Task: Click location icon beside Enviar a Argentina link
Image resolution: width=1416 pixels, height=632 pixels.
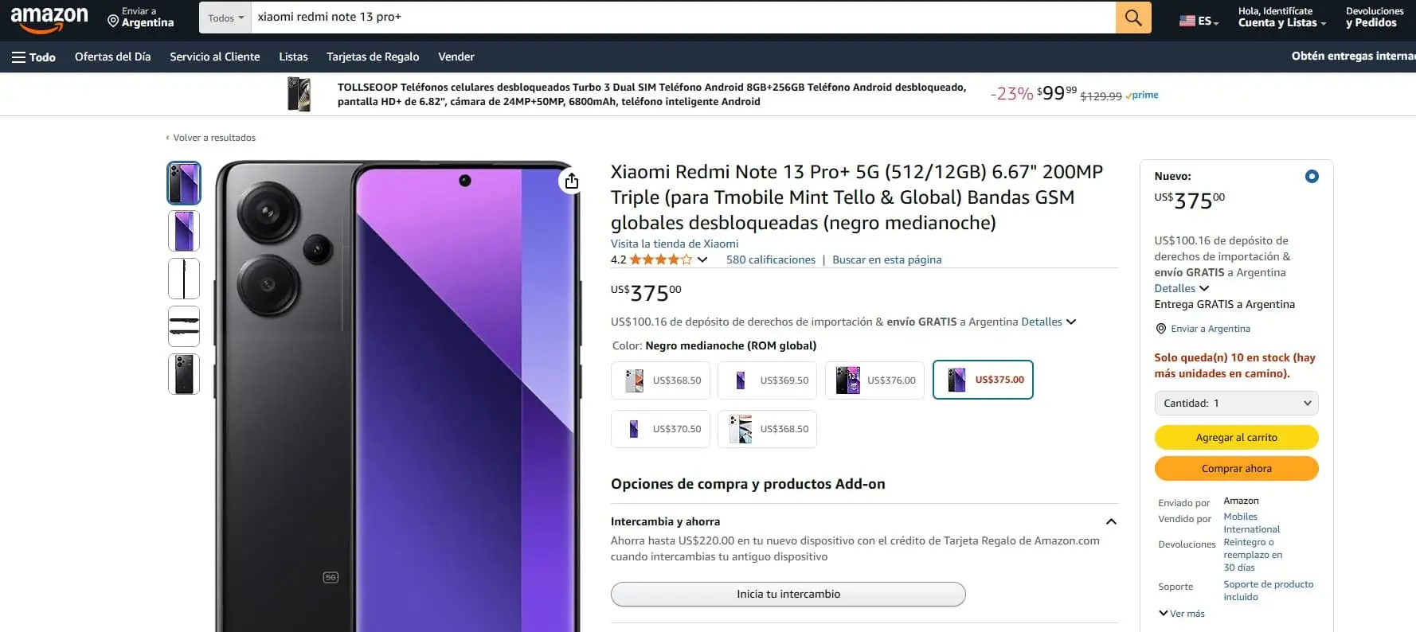Action: [x=1160, y=329]
